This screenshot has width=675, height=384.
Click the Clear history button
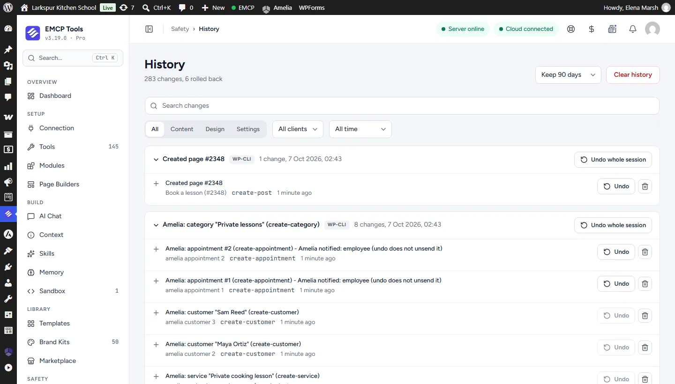pos(633,75)
